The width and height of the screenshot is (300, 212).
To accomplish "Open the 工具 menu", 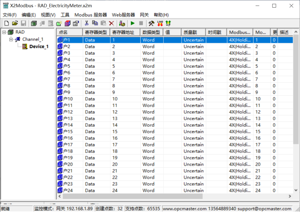I will click(65, 15).
